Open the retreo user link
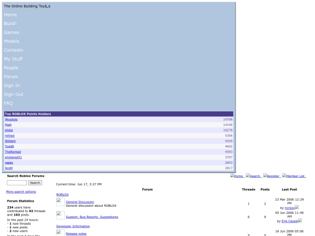 pos(10,136)
